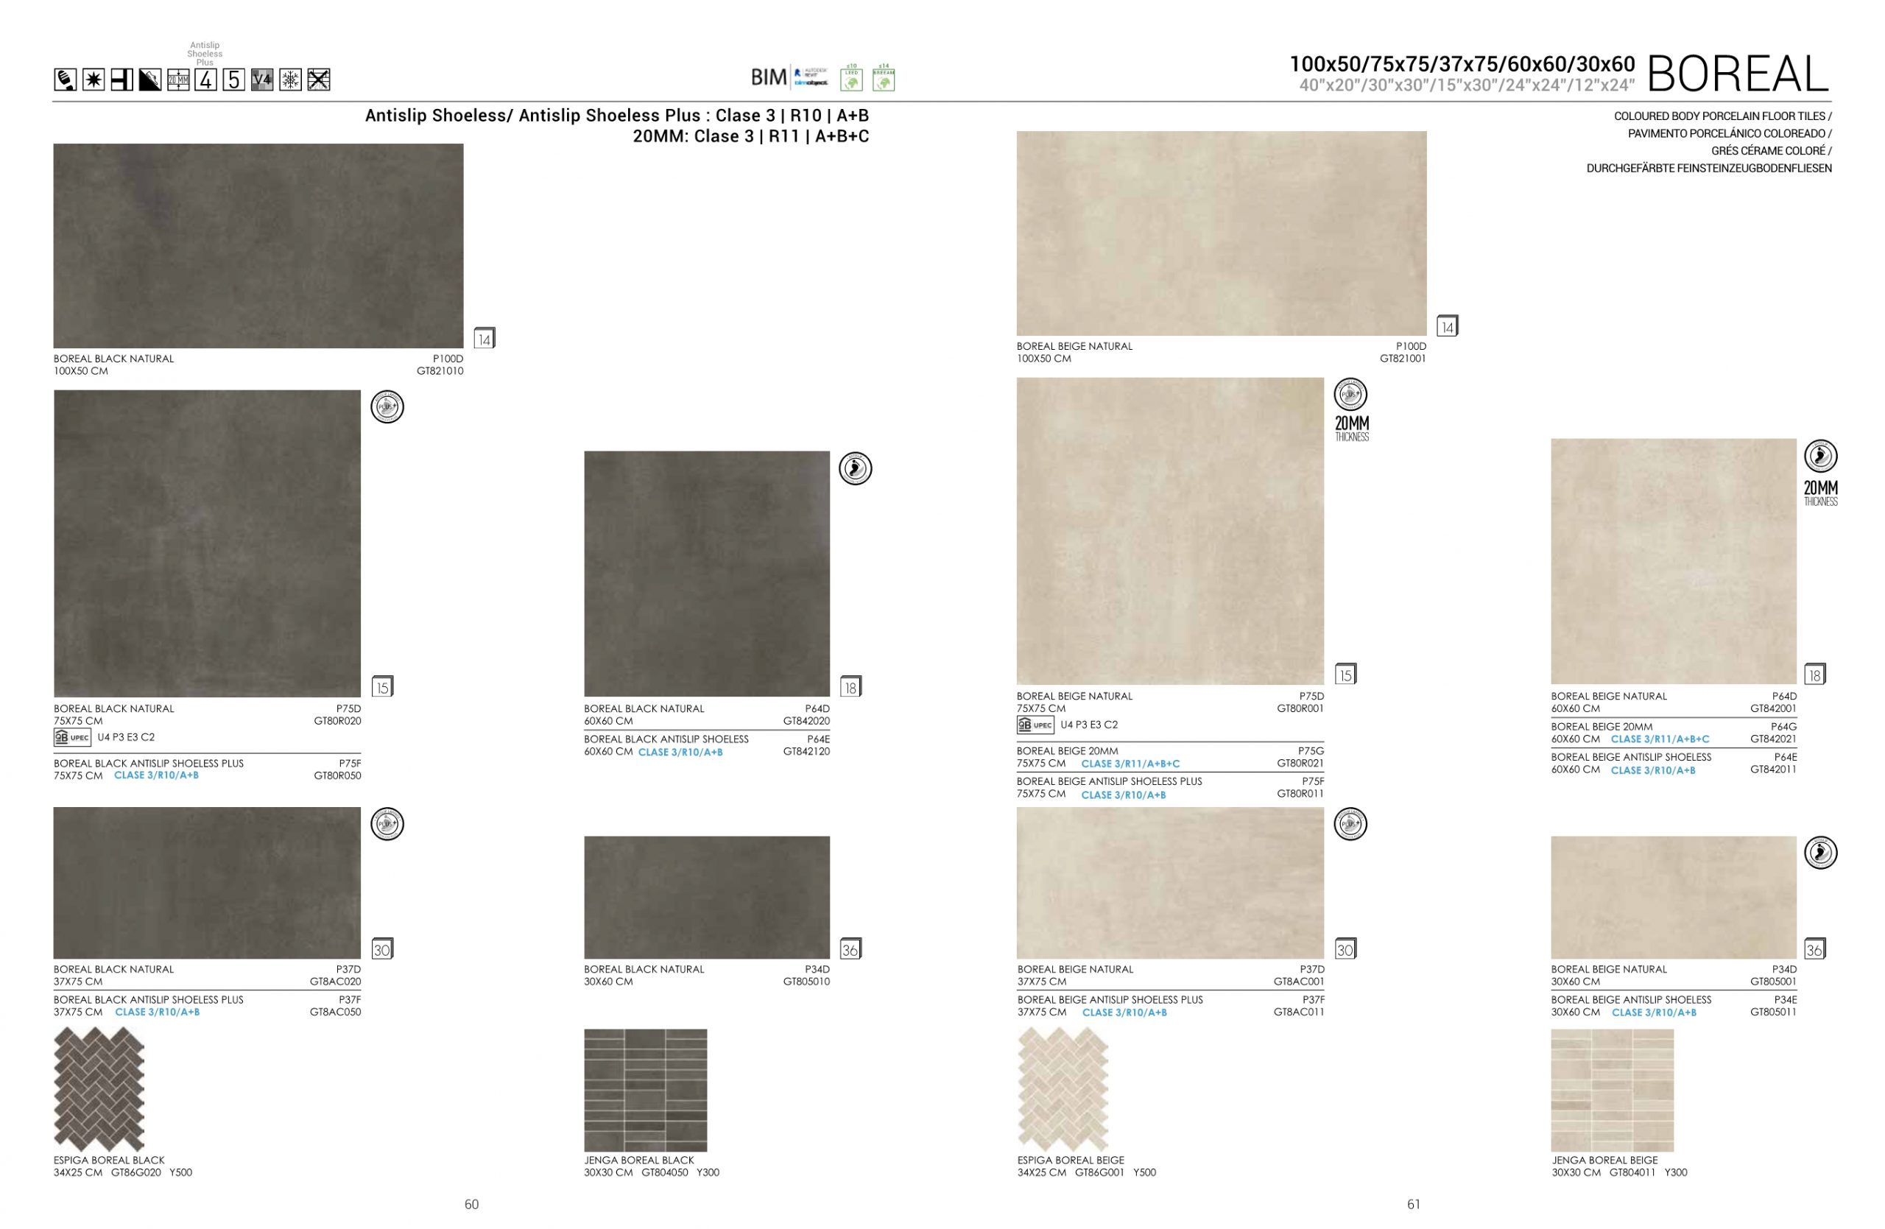Click Boreal Beige Natural 75x75 tile image
This screenshot has width=1885, height=1229.
point(1171,532)
